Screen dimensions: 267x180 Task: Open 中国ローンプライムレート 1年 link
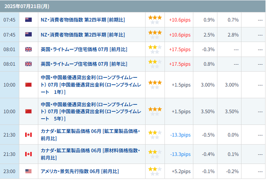coord(91,85)
